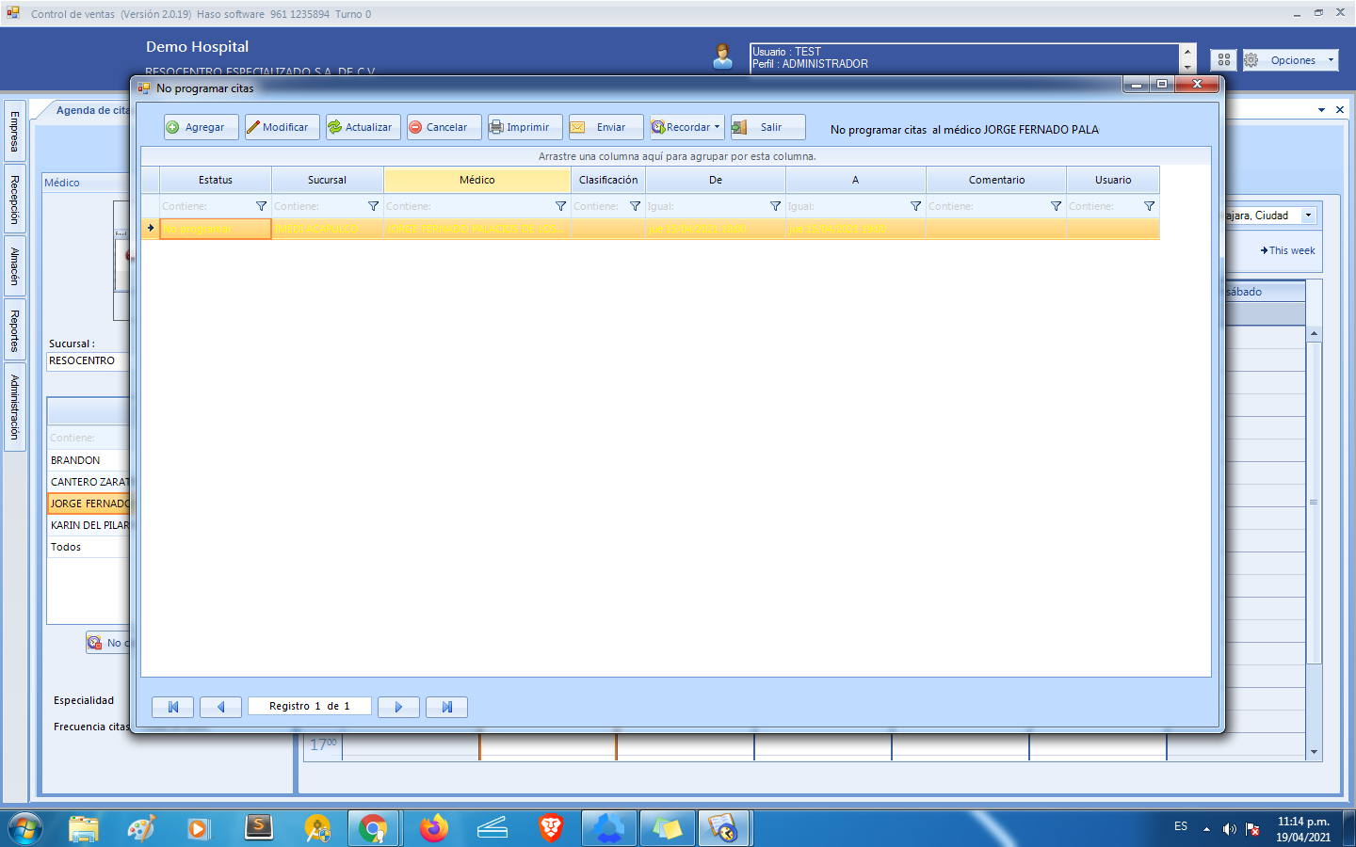
Task: Click the RESOCENTRO sucursal field
Action: 88,360
